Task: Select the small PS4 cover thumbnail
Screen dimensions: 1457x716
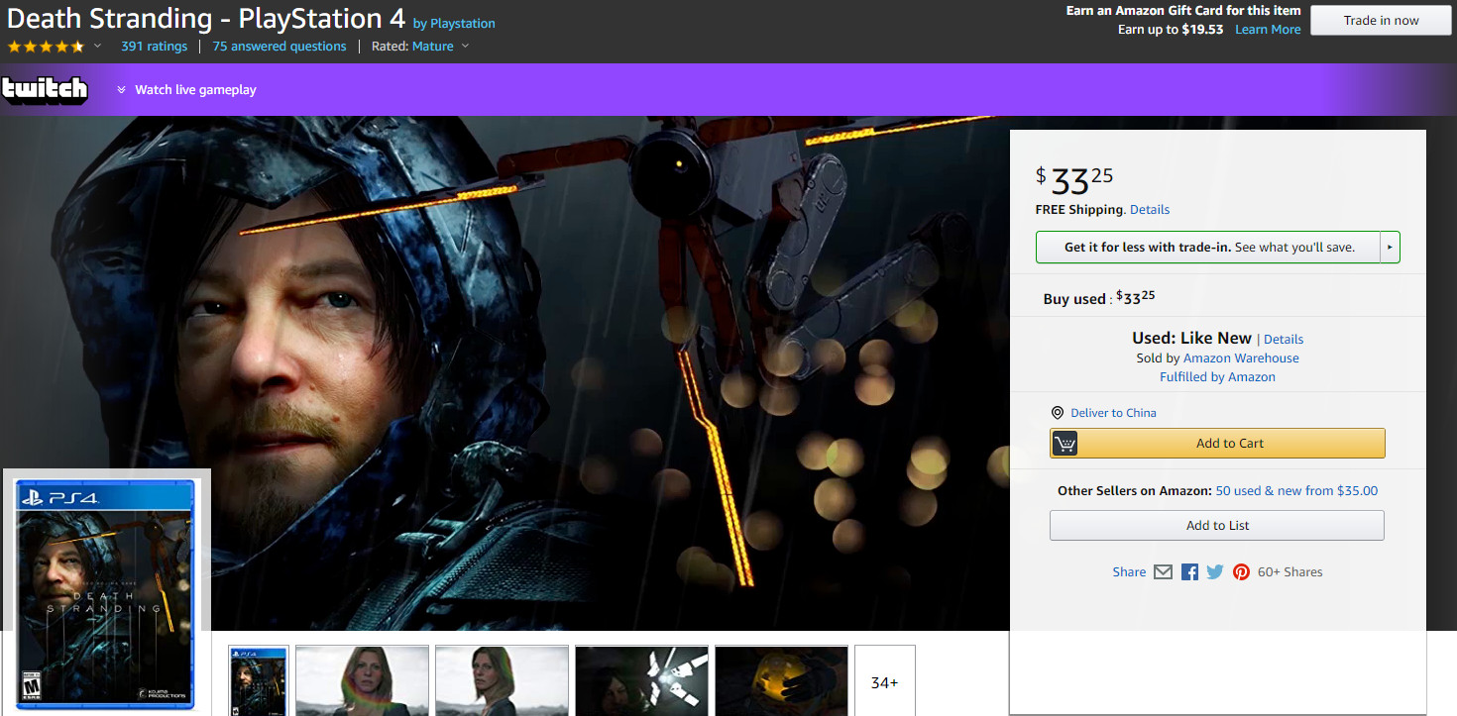Action: click(259, 681)
